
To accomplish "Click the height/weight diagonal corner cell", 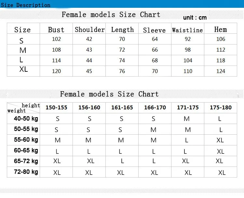I will (23, 108).
